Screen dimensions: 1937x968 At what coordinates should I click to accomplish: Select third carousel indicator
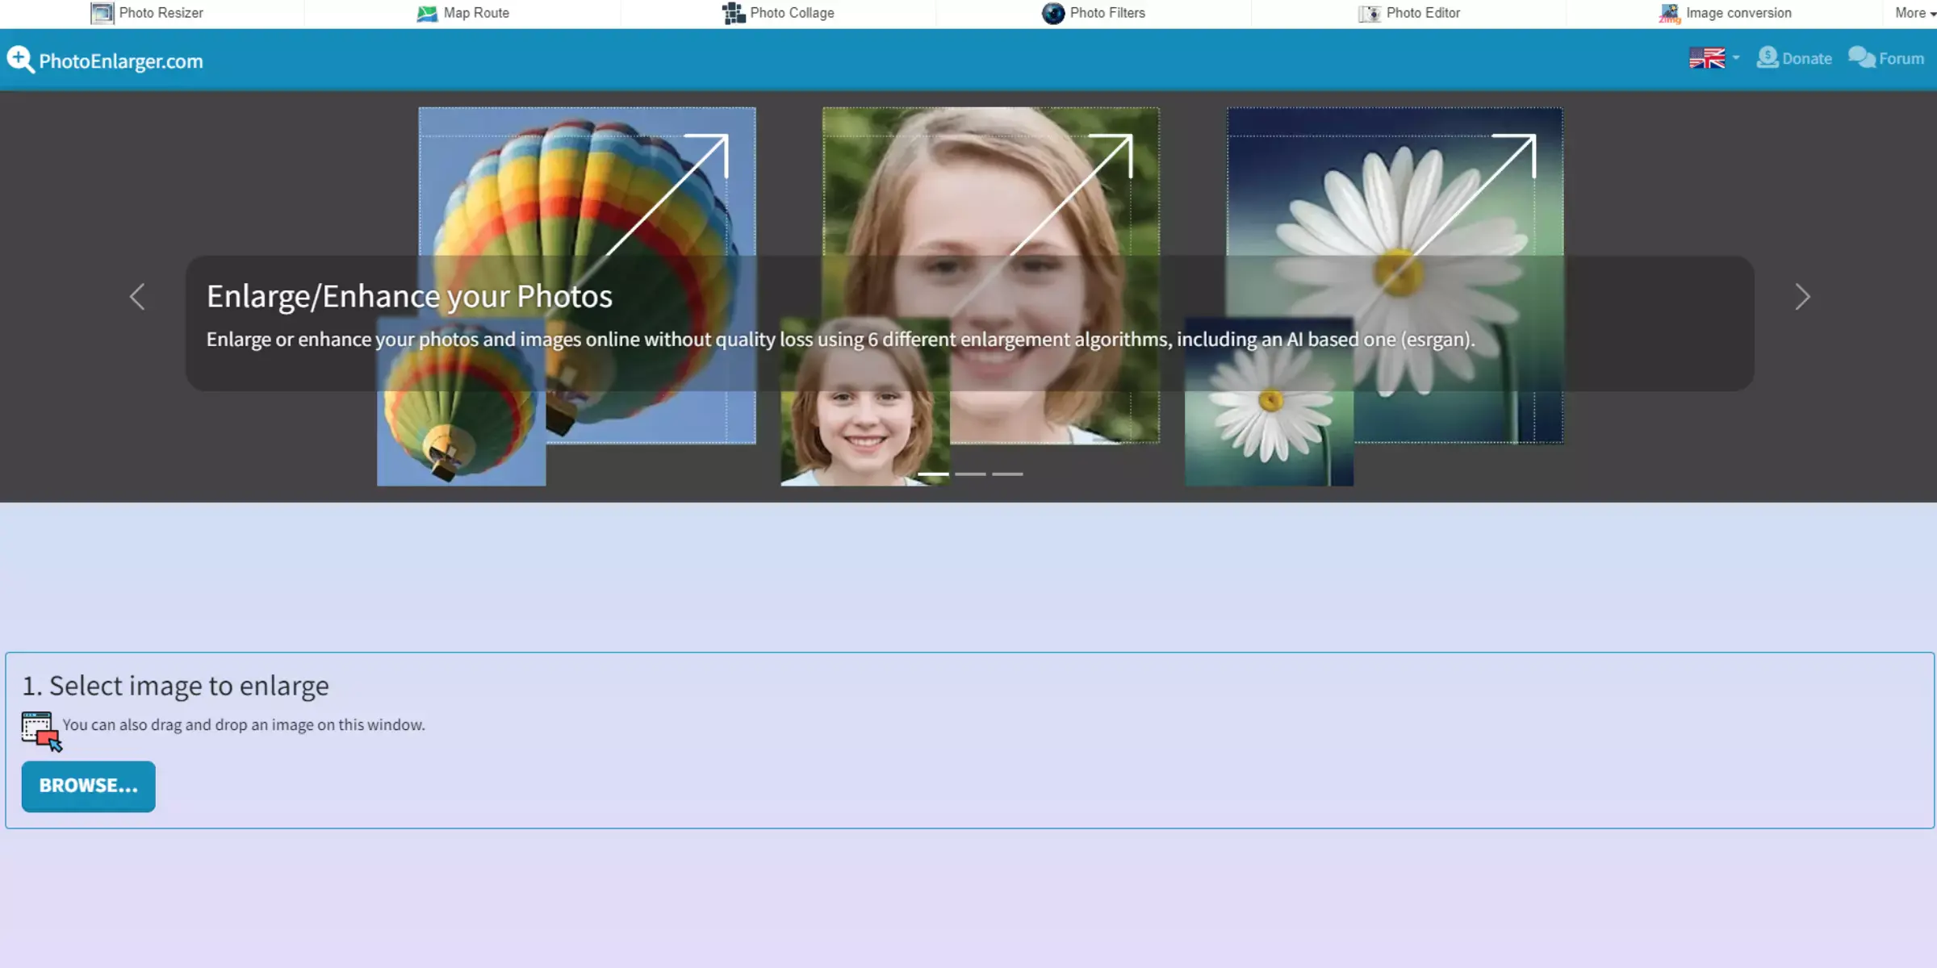[x=1007, y=474]
